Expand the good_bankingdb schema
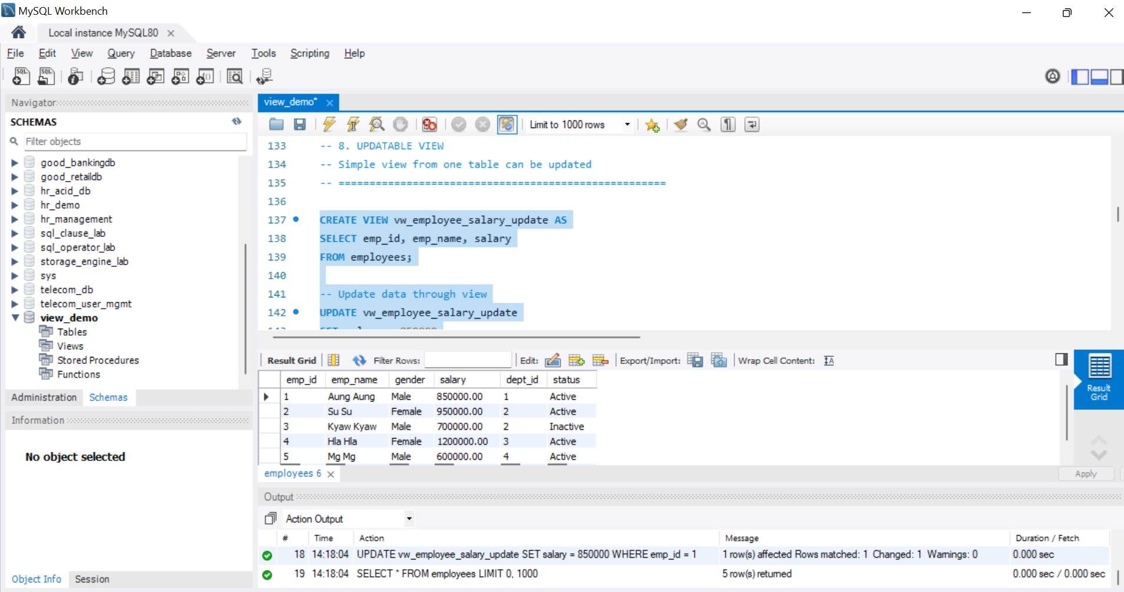 click(x=15, y=163)
